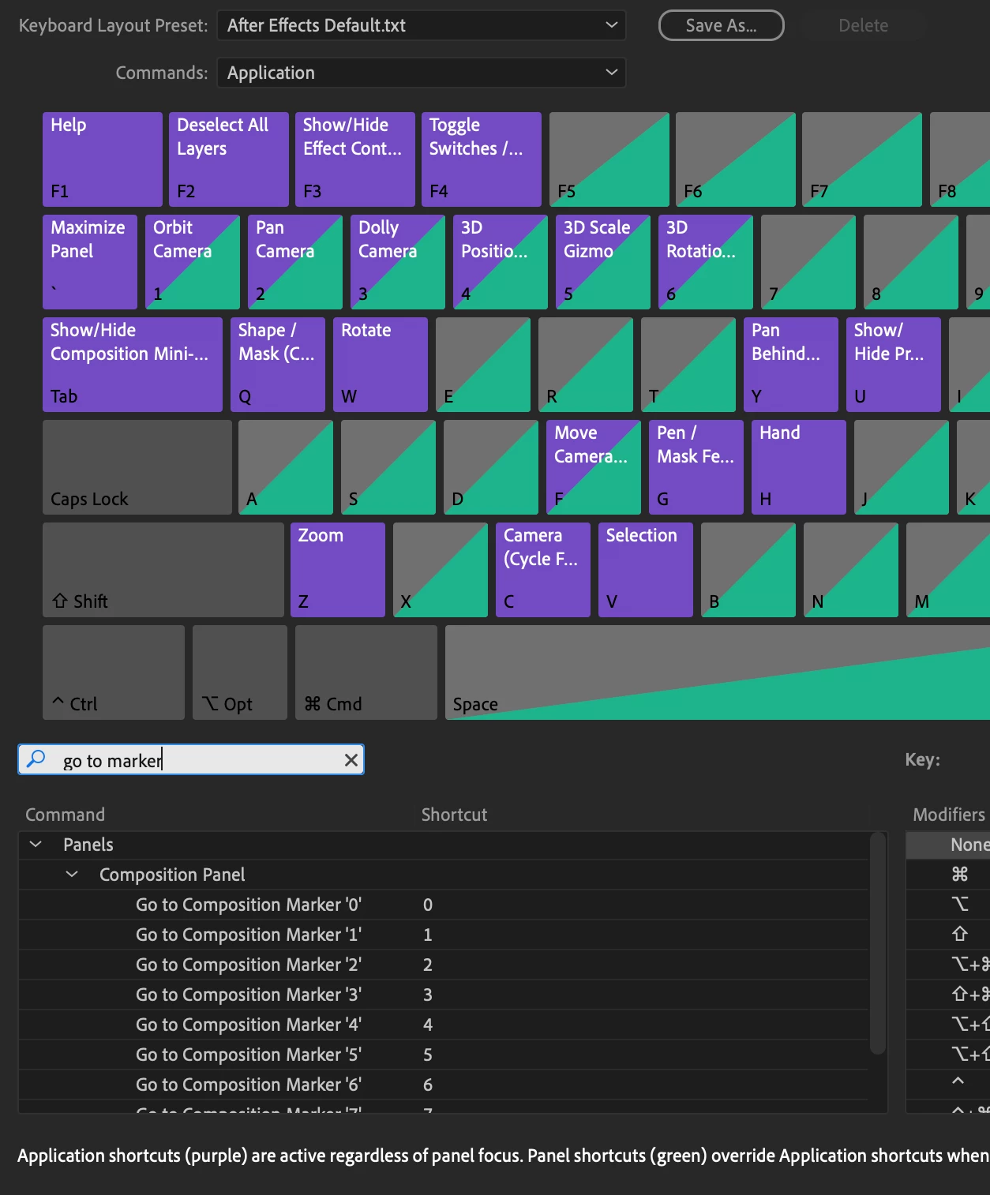The height and width of the screenshot is (1195, 990).
Task: Select the 3D Scale Gizmo 5 key
Action: click(x=603, y=262)
